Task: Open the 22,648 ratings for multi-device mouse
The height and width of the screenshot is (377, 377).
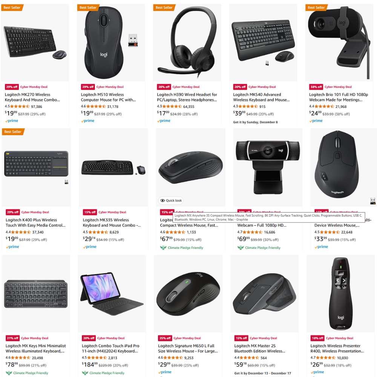Action: (347, 232)
